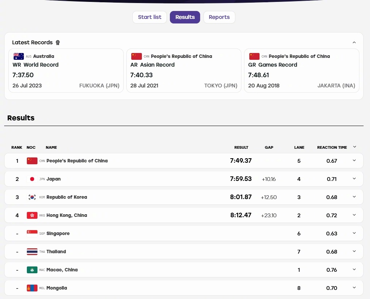
Task: Select the Results tab
Action: 185,17
